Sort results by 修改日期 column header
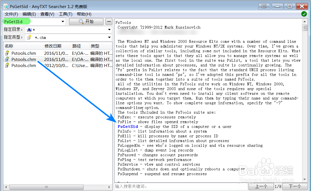Viewport: 311px width, 191px height. (57, 46)
